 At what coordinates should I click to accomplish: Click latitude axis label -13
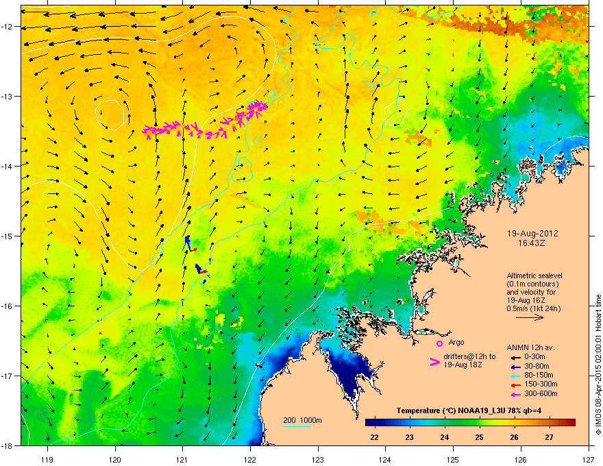click(x=7, y=96)
